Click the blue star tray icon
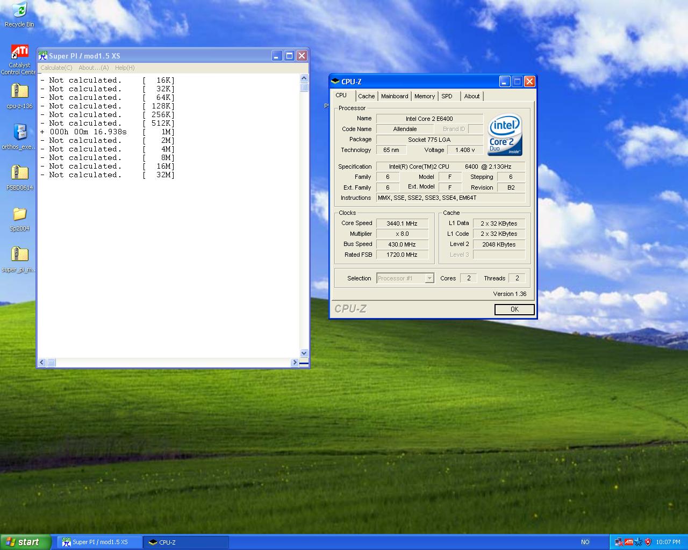The image size is (688, 550). point(638,542)
